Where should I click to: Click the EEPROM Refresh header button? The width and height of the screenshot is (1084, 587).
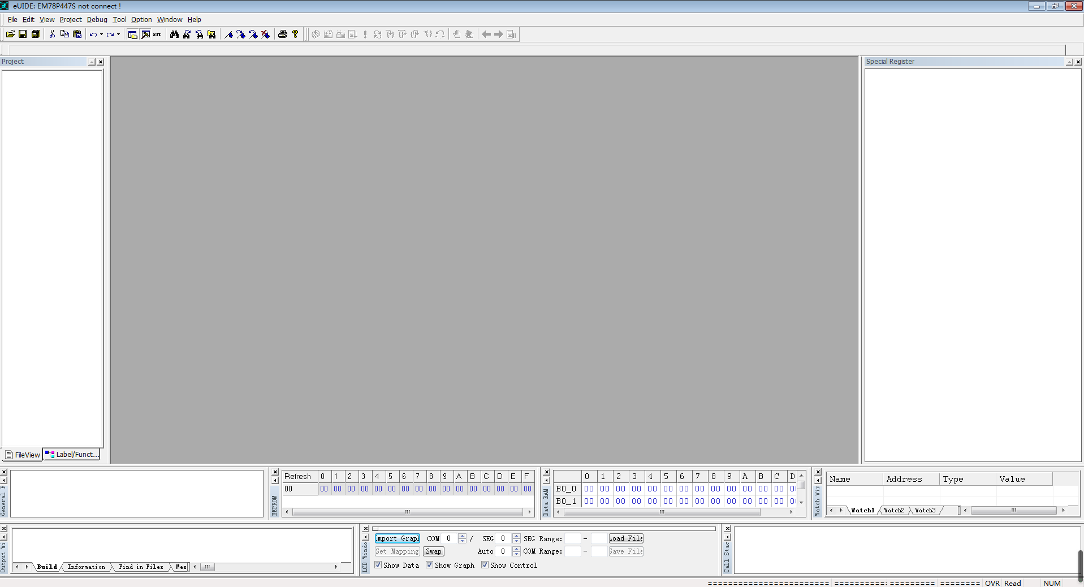pos(299,476)
